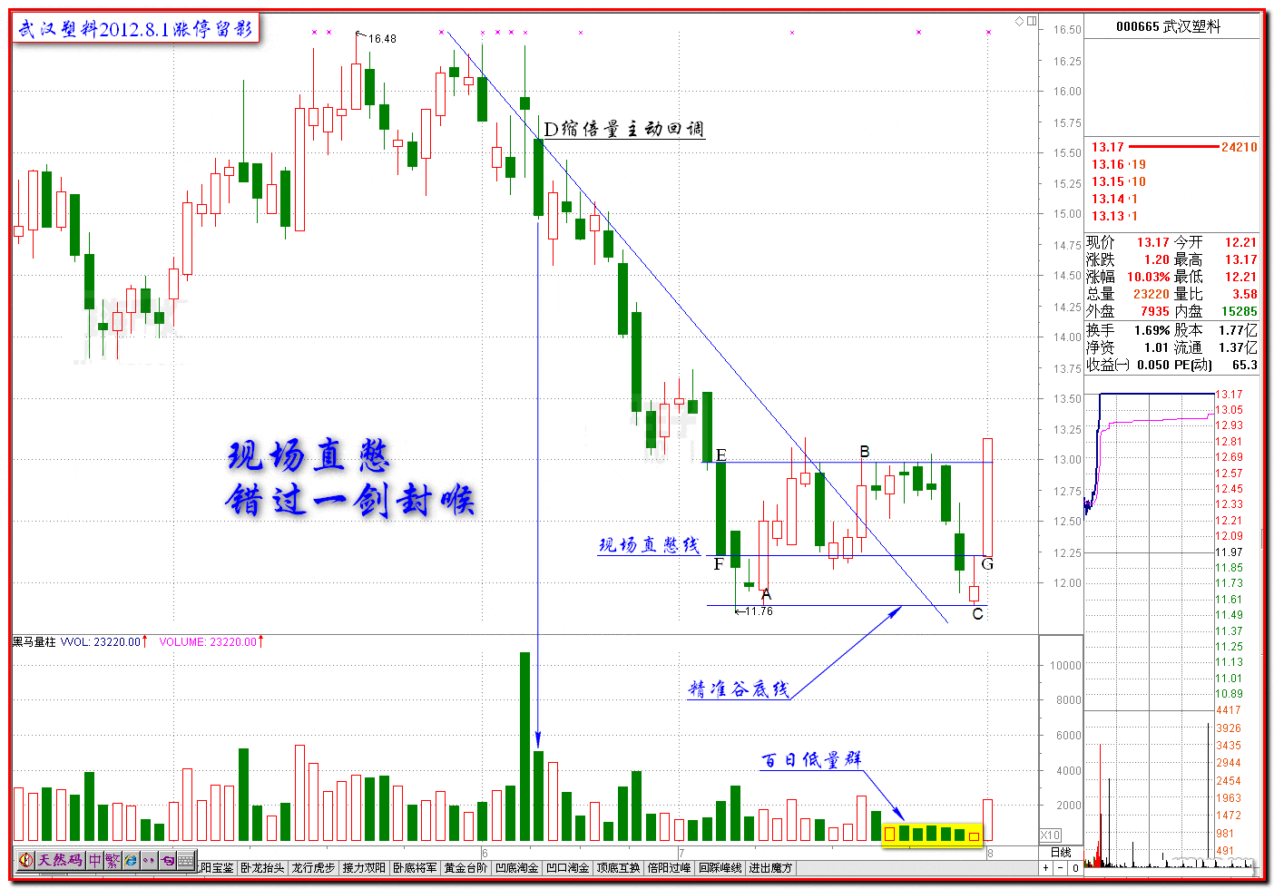The image size is (1274, 889).
Task: Select the 凹口淘金 indicator tab
Action: click(567, 868)
